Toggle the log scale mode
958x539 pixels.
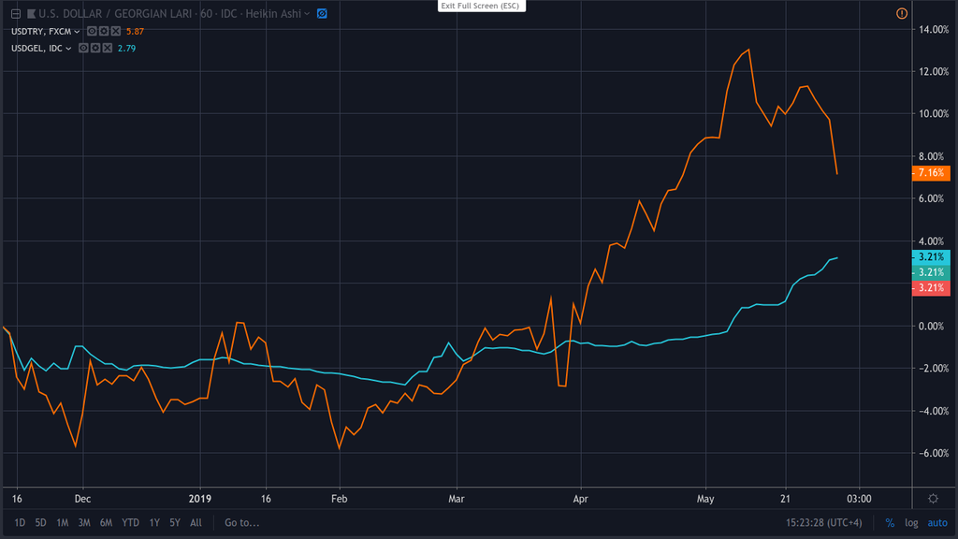911,522
